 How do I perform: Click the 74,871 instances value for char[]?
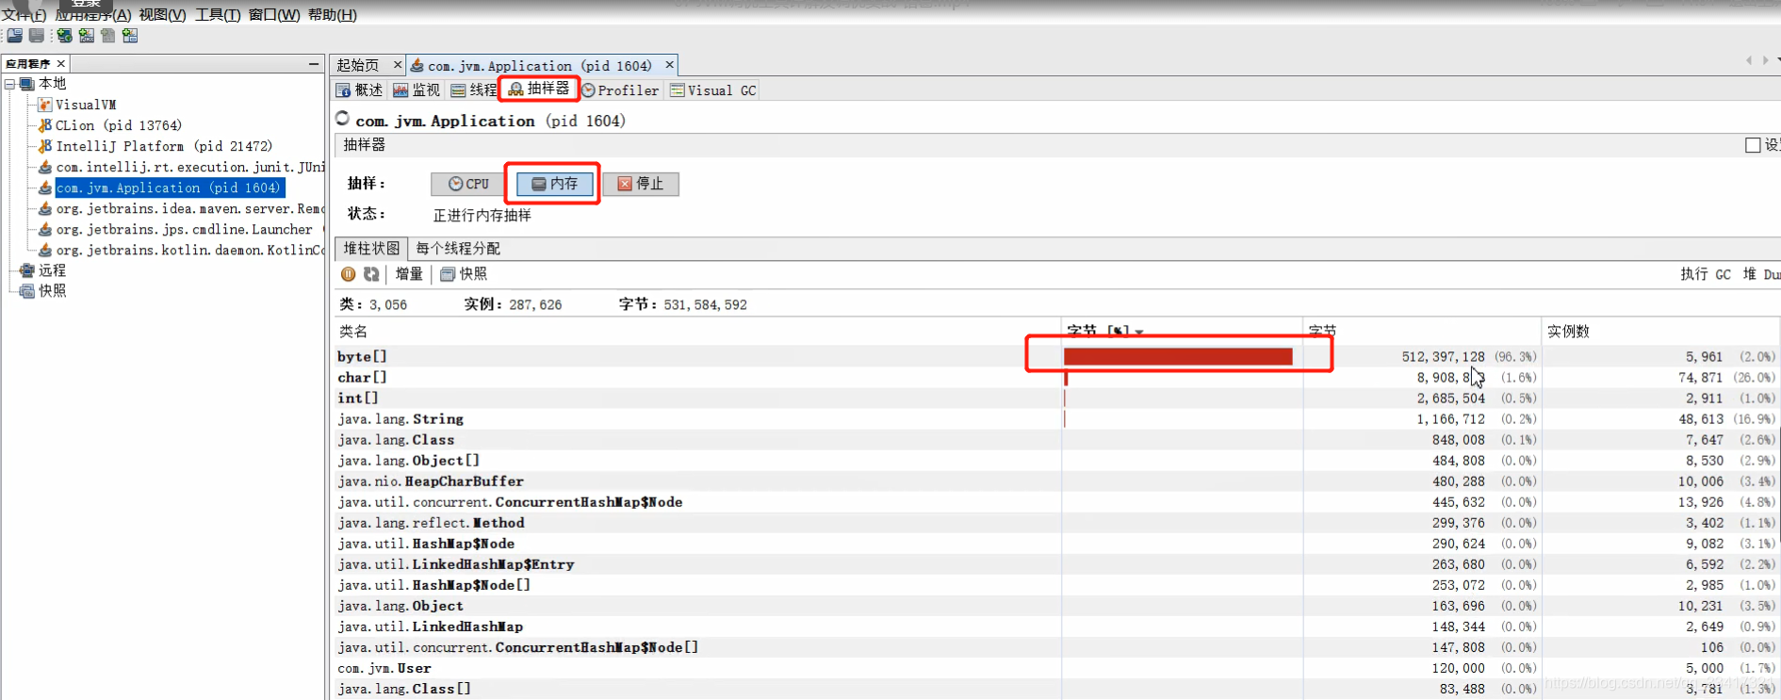[x=1699, y=378]
